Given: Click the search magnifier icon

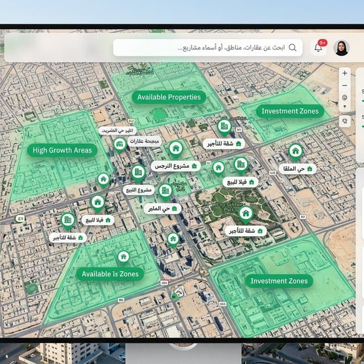Looking at the screenshot, I should click(293, 48).
